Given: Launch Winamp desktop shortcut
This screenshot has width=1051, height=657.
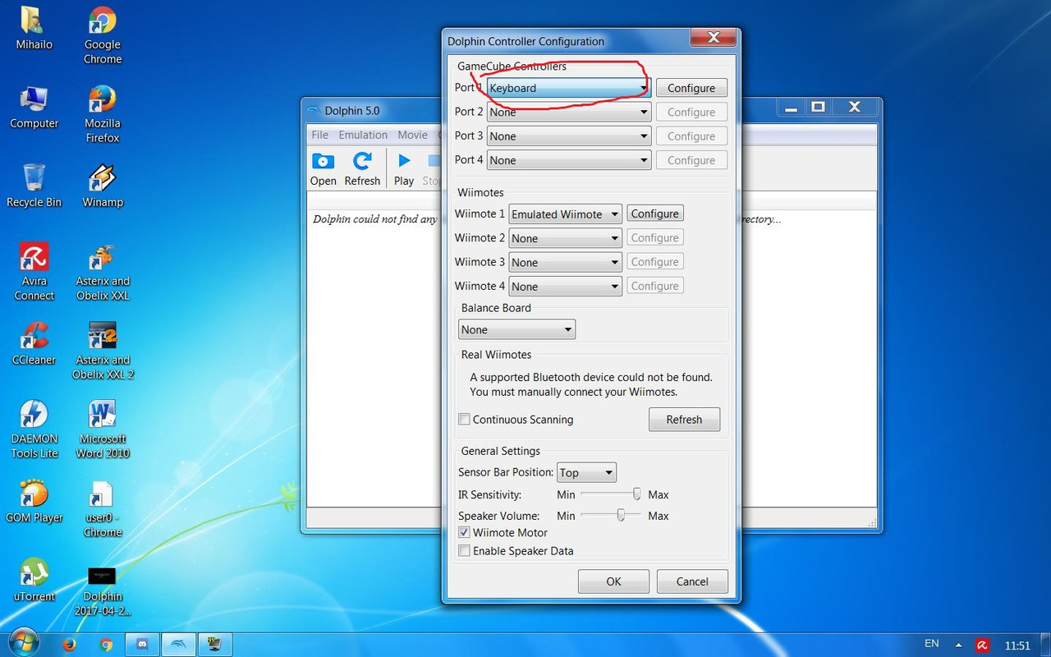Looking at the screenshot, I should pos(103,186).
